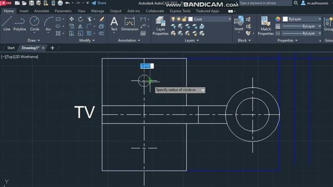The image size is (333, 187).
Task: Click the Match Properties tool
Action: tap(265, 25)
